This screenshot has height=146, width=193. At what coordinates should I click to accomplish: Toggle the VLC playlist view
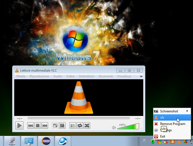click(73, 125)
